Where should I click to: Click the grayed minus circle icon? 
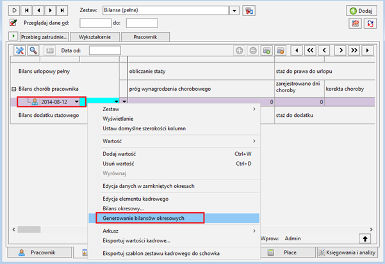point(253,50)
